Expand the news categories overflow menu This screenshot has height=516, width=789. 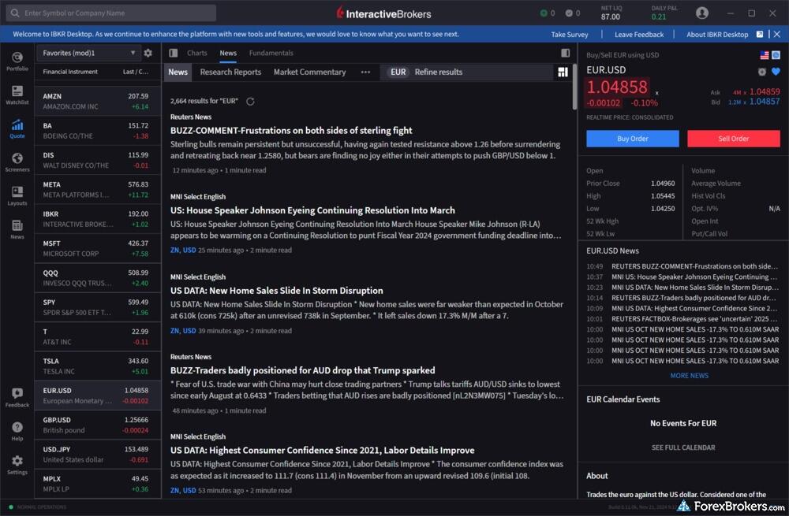365,72
